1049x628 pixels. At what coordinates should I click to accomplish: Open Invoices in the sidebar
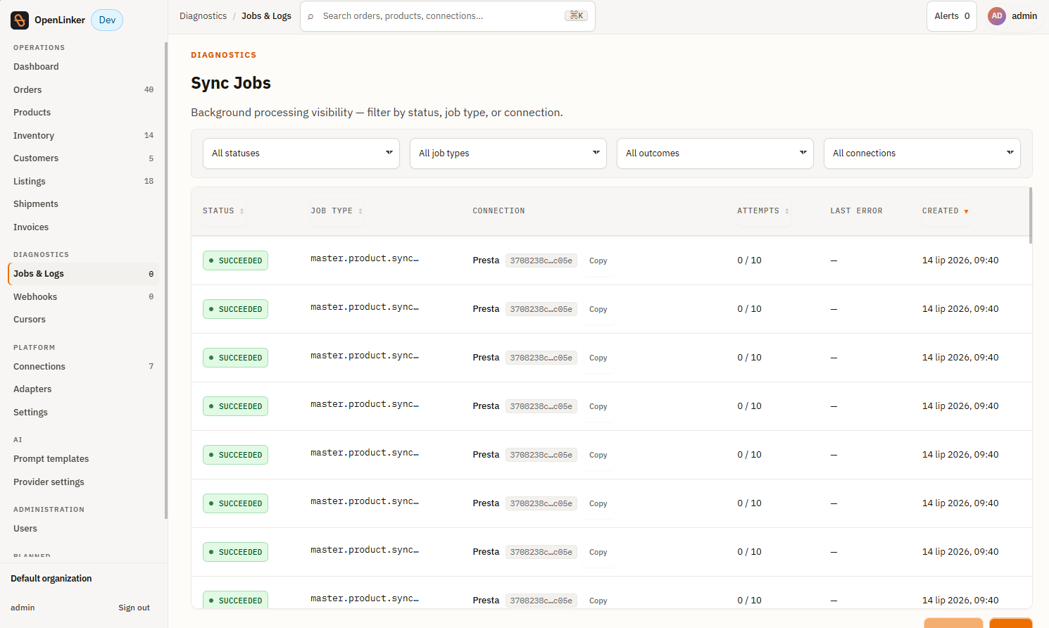coord(83,227)
